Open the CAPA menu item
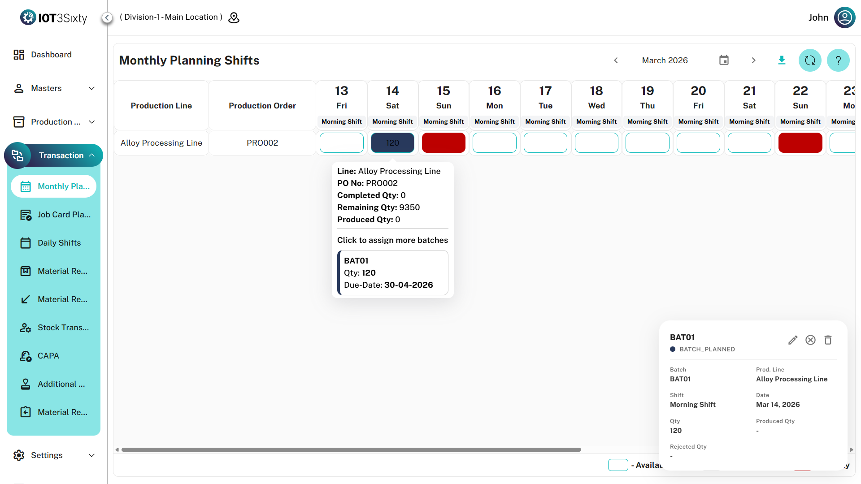 [48, 356]
